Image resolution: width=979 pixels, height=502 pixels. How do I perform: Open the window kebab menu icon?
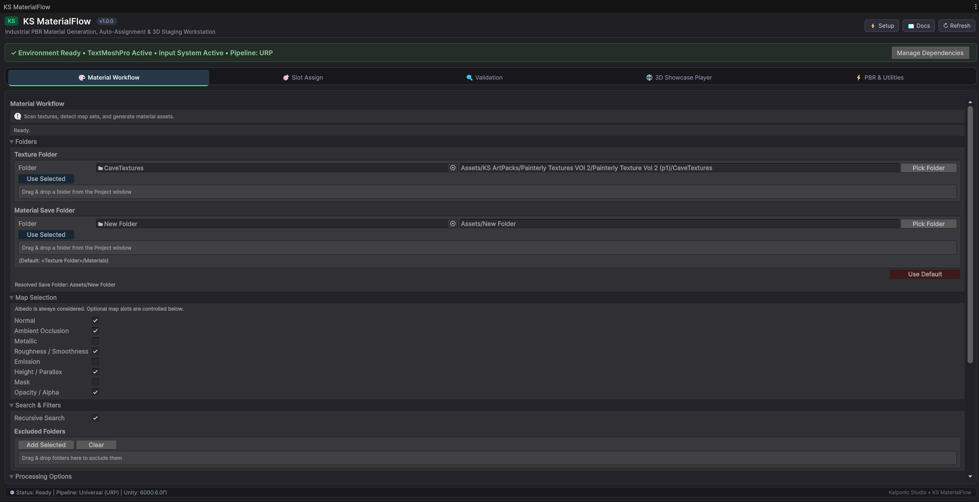click(x=975, y=7)
